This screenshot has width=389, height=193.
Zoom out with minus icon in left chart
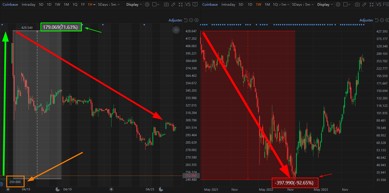(191, 20)
